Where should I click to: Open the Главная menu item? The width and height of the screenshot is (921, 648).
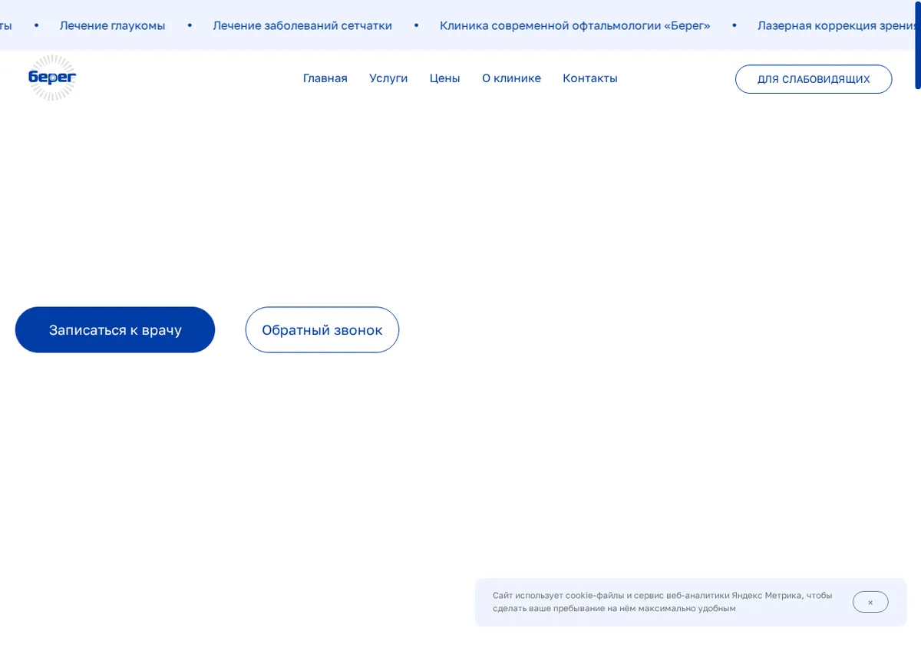point(325,78)
